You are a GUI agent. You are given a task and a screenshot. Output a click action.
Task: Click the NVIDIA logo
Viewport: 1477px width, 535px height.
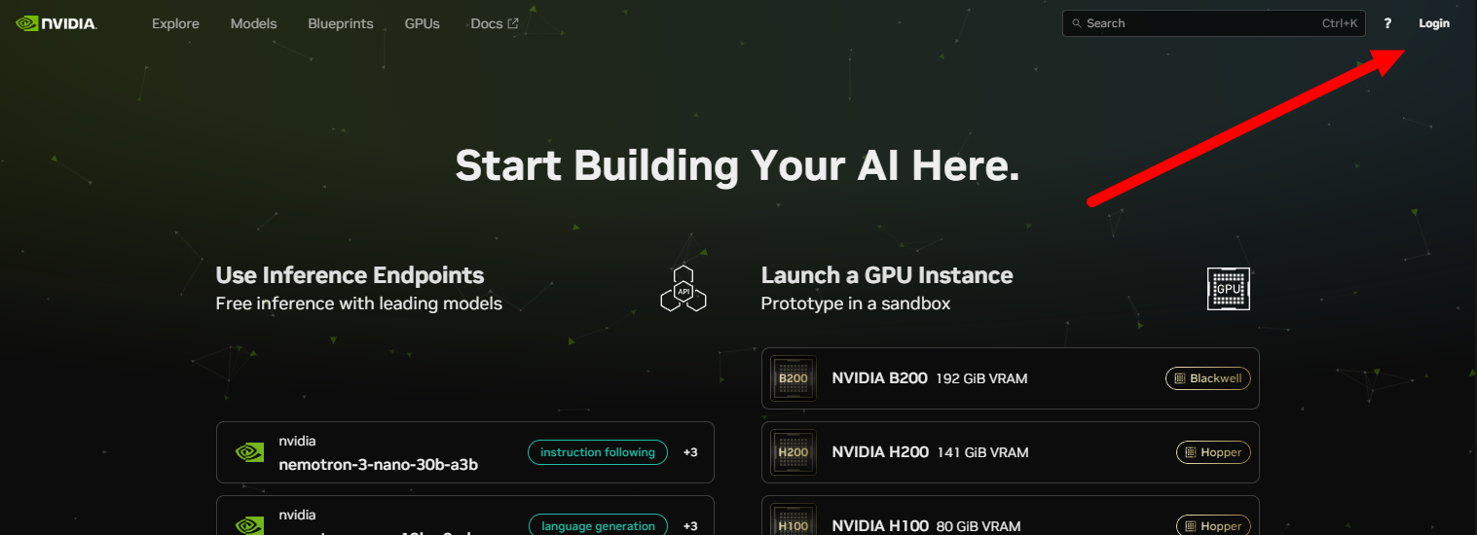(x=56, y=23)
